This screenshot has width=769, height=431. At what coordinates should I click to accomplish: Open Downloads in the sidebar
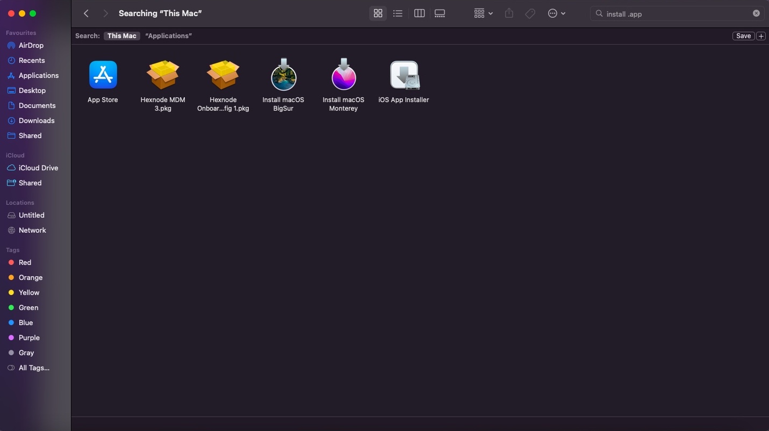(35, 121)
